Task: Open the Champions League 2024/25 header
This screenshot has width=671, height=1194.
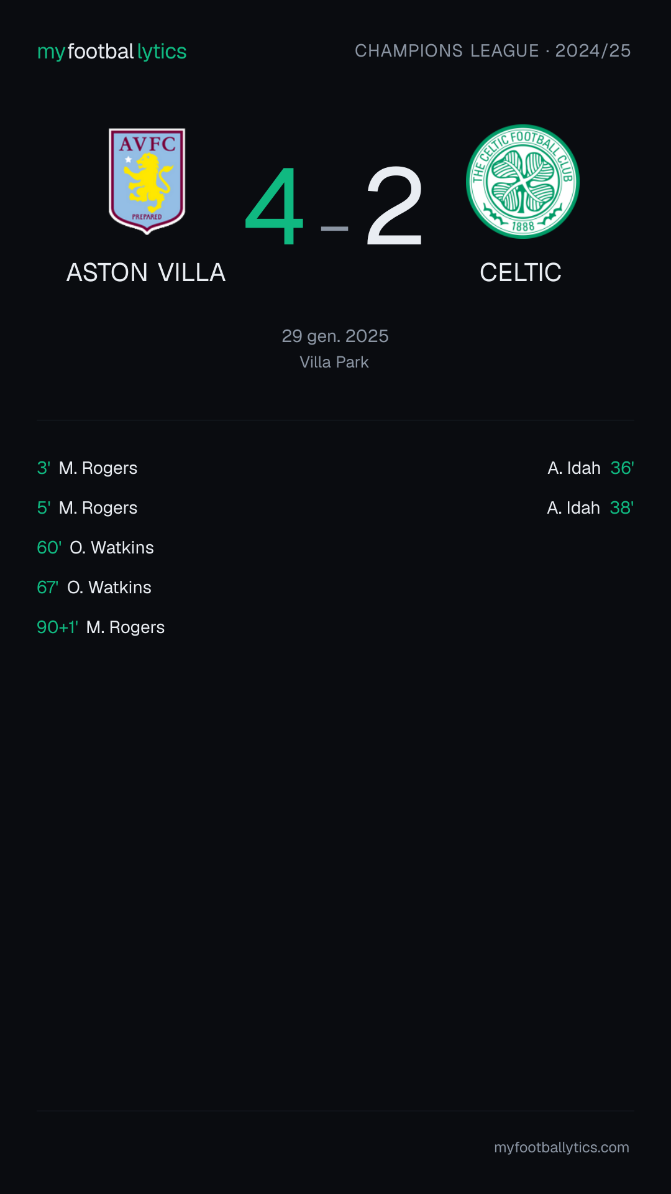Action: click(493, 50)
